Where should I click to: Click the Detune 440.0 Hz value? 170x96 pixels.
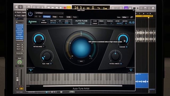(x=119, y=23)
